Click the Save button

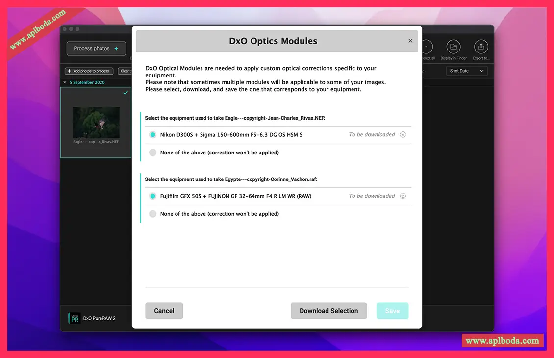(x=392, y=311)
